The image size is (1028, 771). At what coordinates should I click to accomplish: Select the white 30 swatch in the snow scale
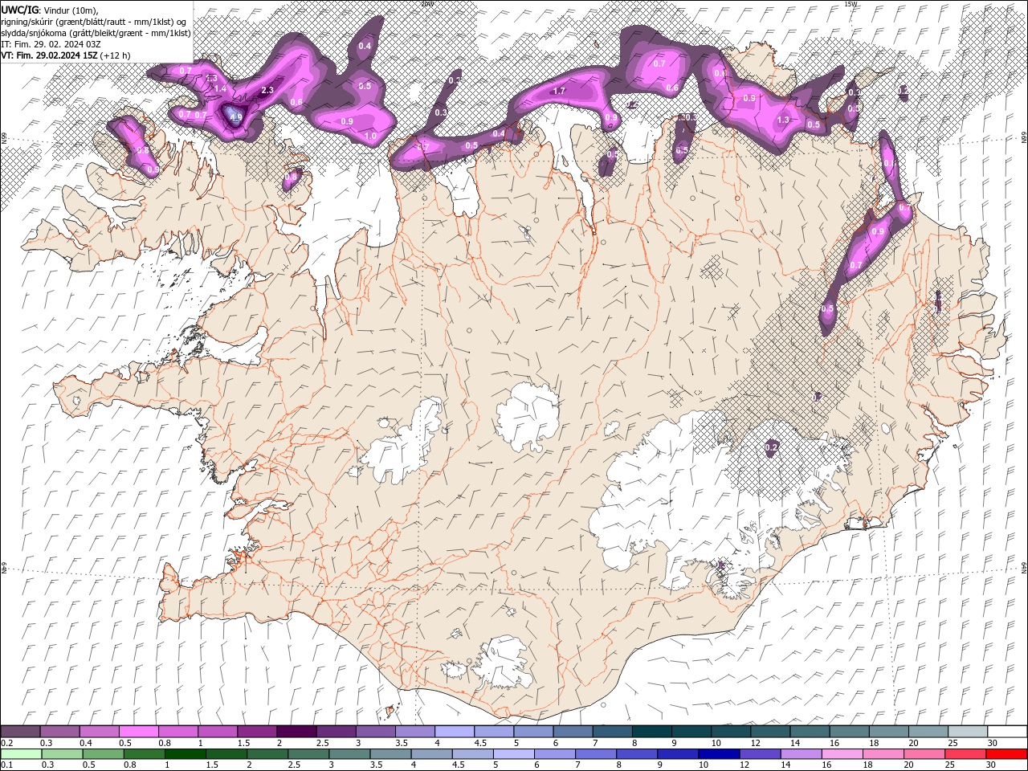click(x=1006, y=732)
